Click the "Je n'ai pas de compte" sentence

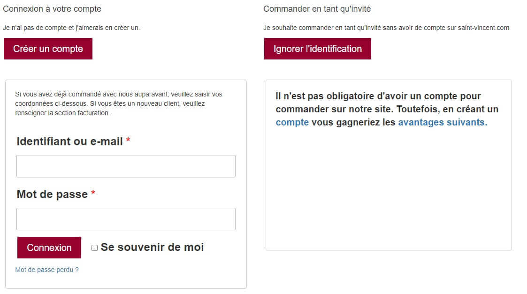click(x=71, y=28)
